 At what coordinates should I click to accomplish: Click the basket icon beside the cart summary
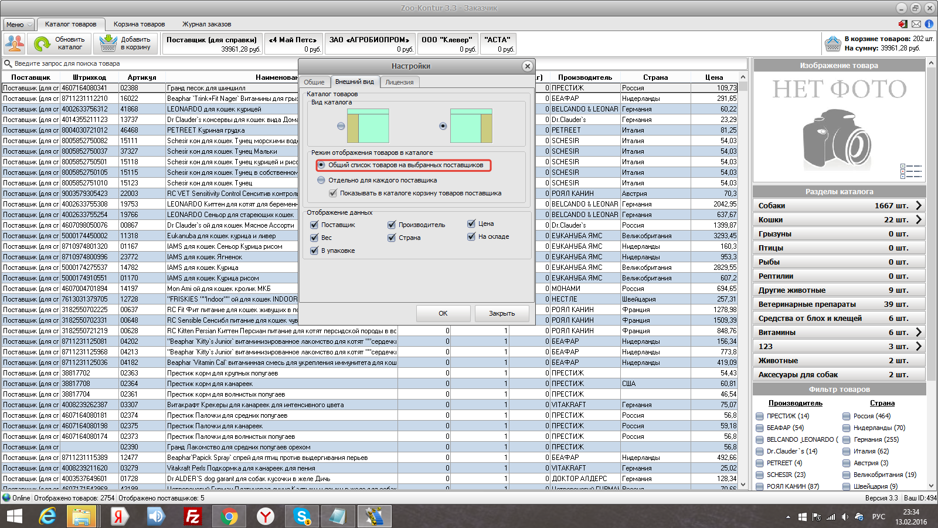[x=832, y=44]
